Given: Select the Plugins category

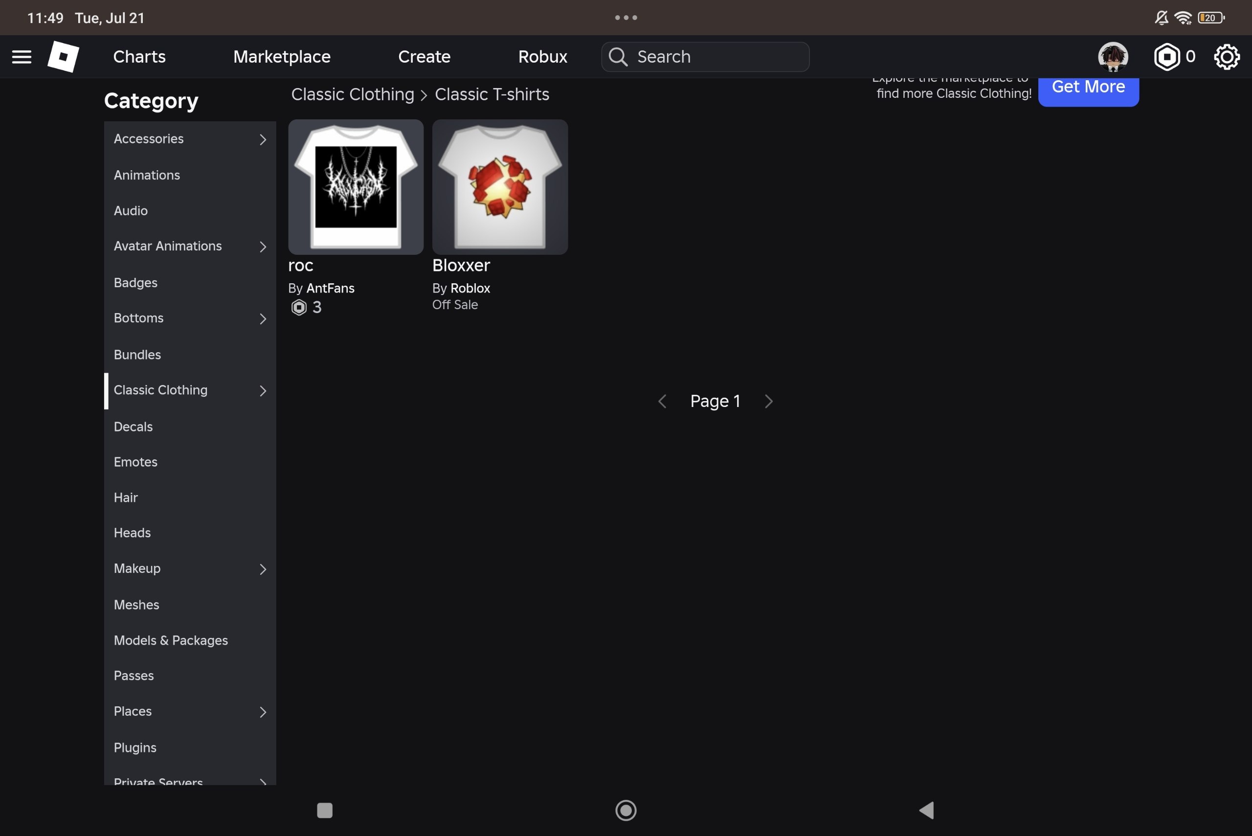Looking at the screenshot, I should coord(190,747).
